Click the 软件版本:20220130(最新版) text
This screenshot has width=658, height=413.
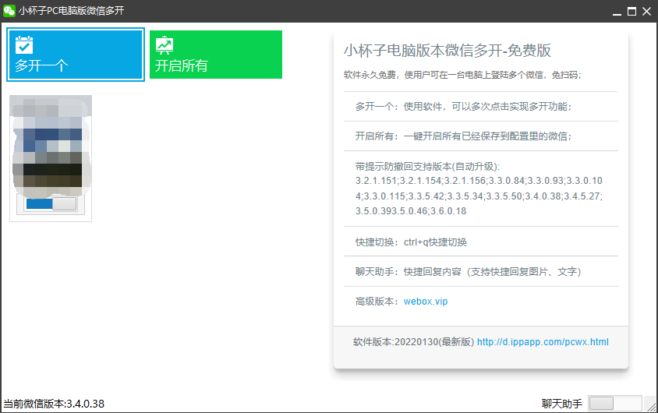coord(413,342)
